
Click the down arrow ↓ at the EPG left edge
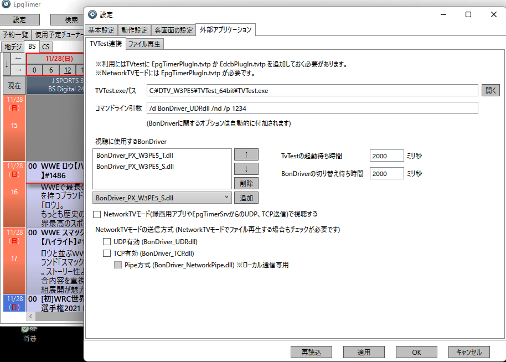7,64
